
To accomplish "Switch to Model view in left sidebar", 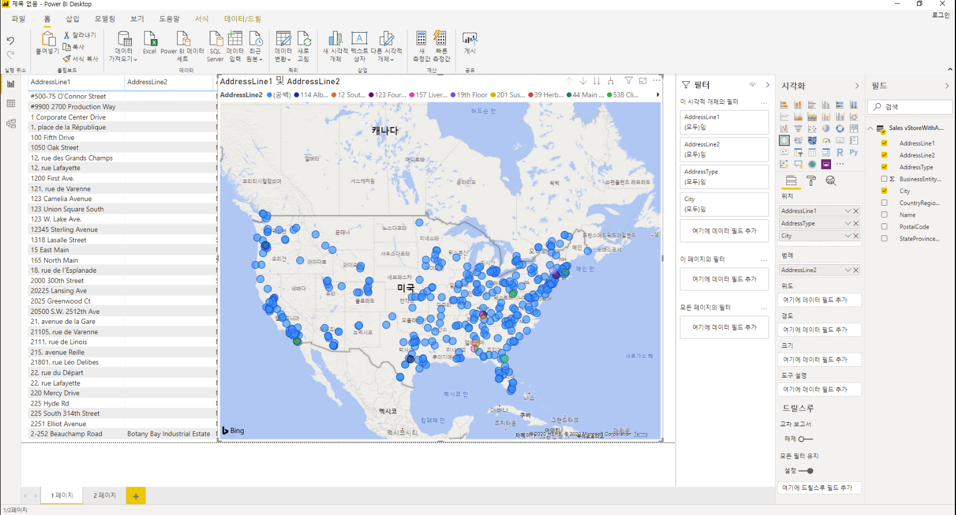I will 11,124.
